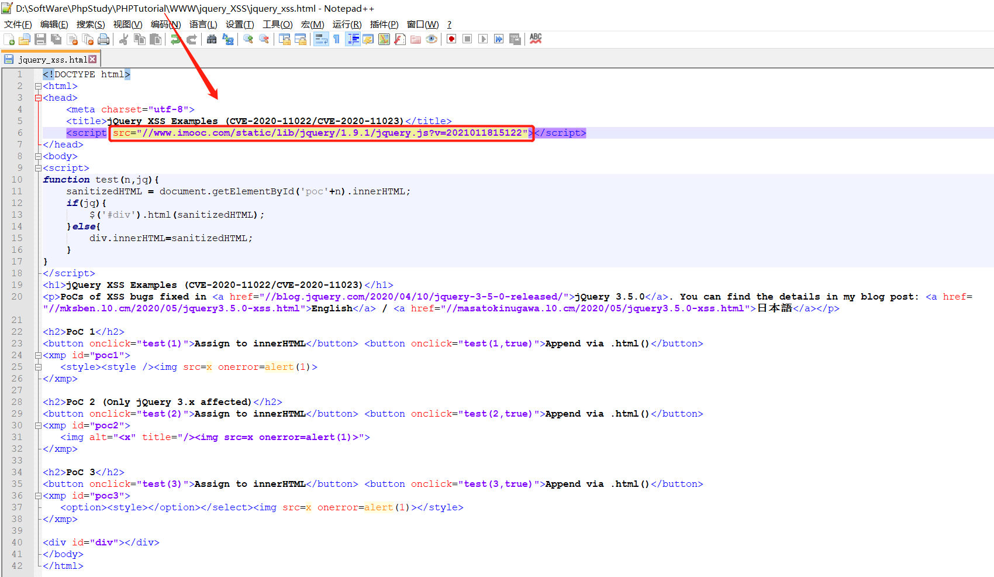Click the Close file toolbar icon
The height and width of the screenshot is (577, 994).
73,39
